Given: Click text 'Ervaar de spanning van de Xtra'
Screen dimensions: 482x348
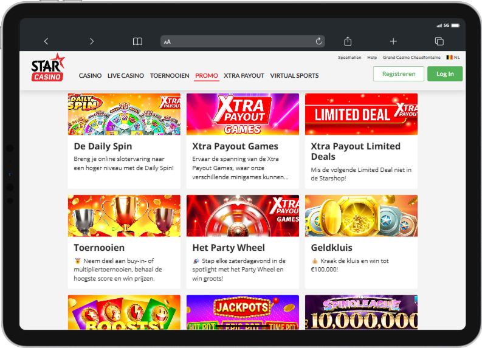Looking at the screenshot, I should (235, 159).
